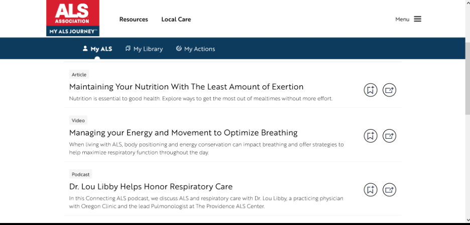Click the Video type tag

[78, 121]
